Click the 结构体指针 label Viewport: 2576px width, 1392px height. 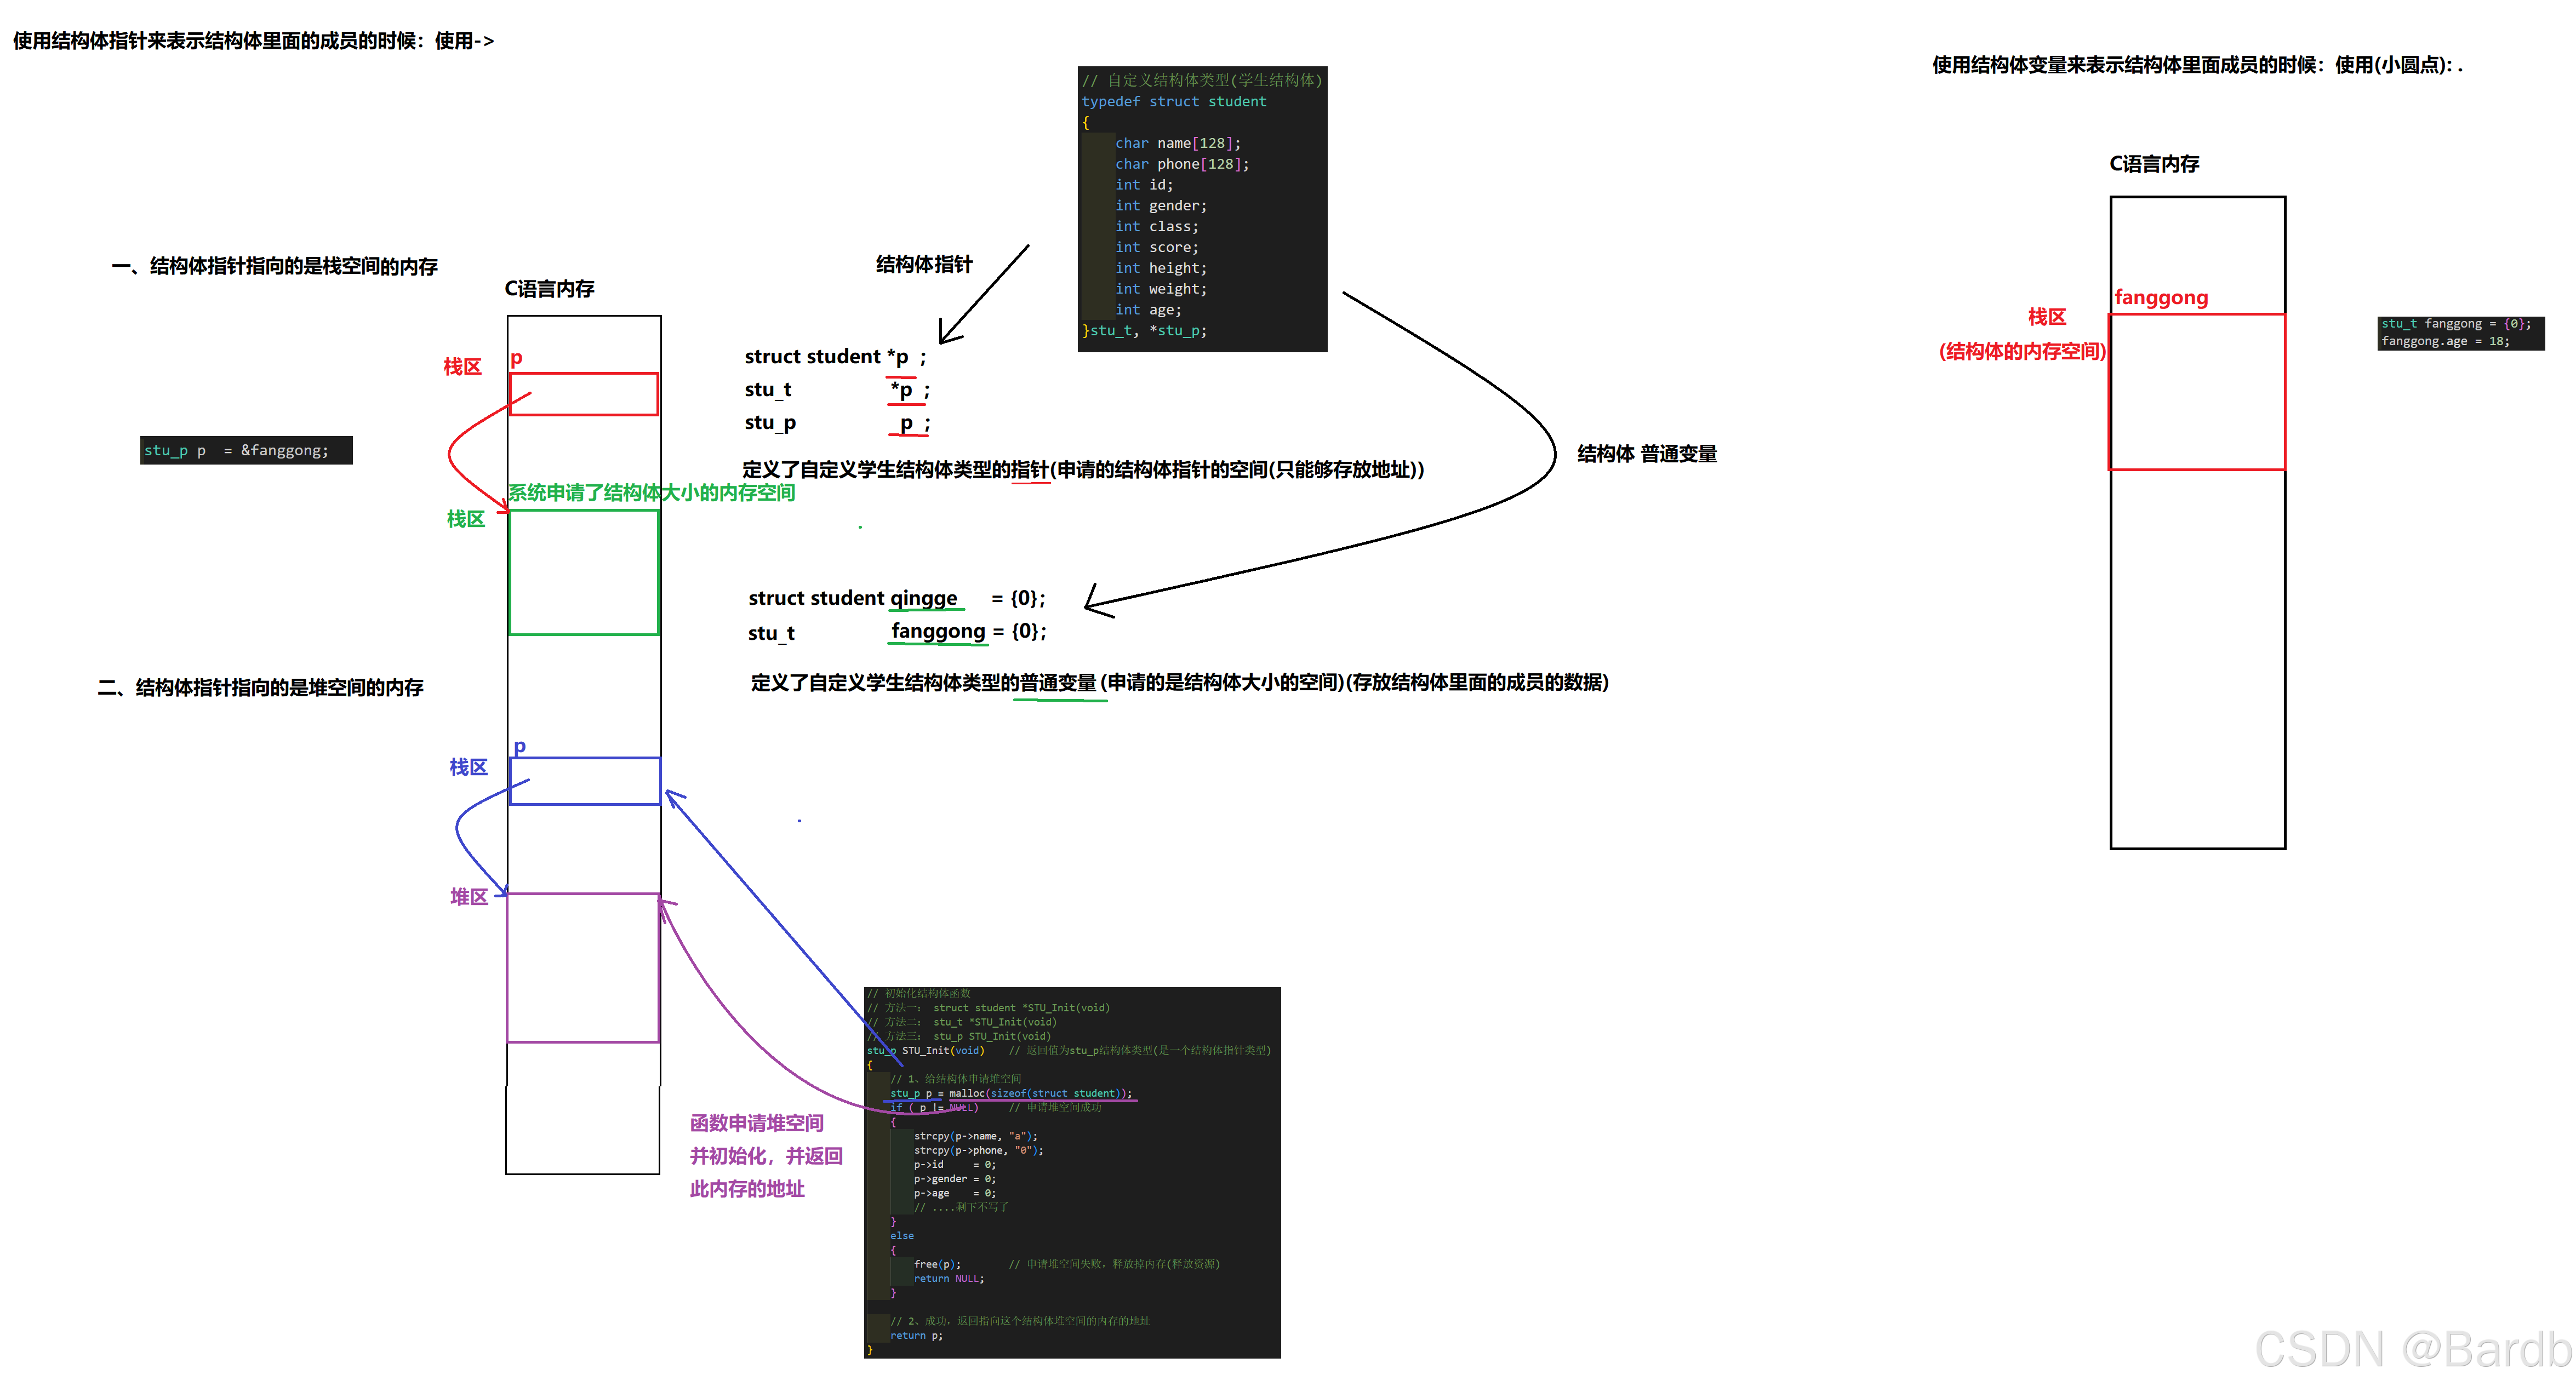click(924, 264)
